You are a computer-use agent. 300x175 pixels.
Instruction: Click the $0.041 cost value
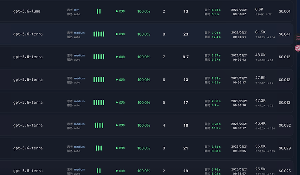[284, 34]
